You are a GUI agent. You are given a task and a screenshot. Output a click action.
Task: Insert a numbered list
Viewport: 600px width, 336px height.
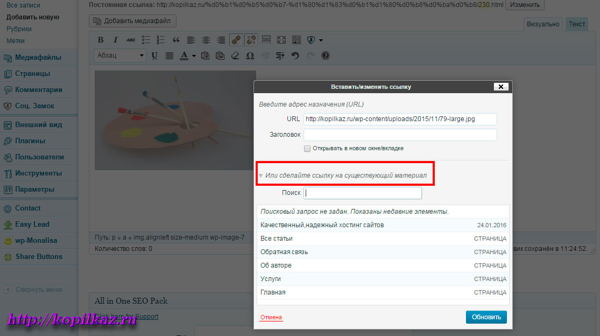161,40
